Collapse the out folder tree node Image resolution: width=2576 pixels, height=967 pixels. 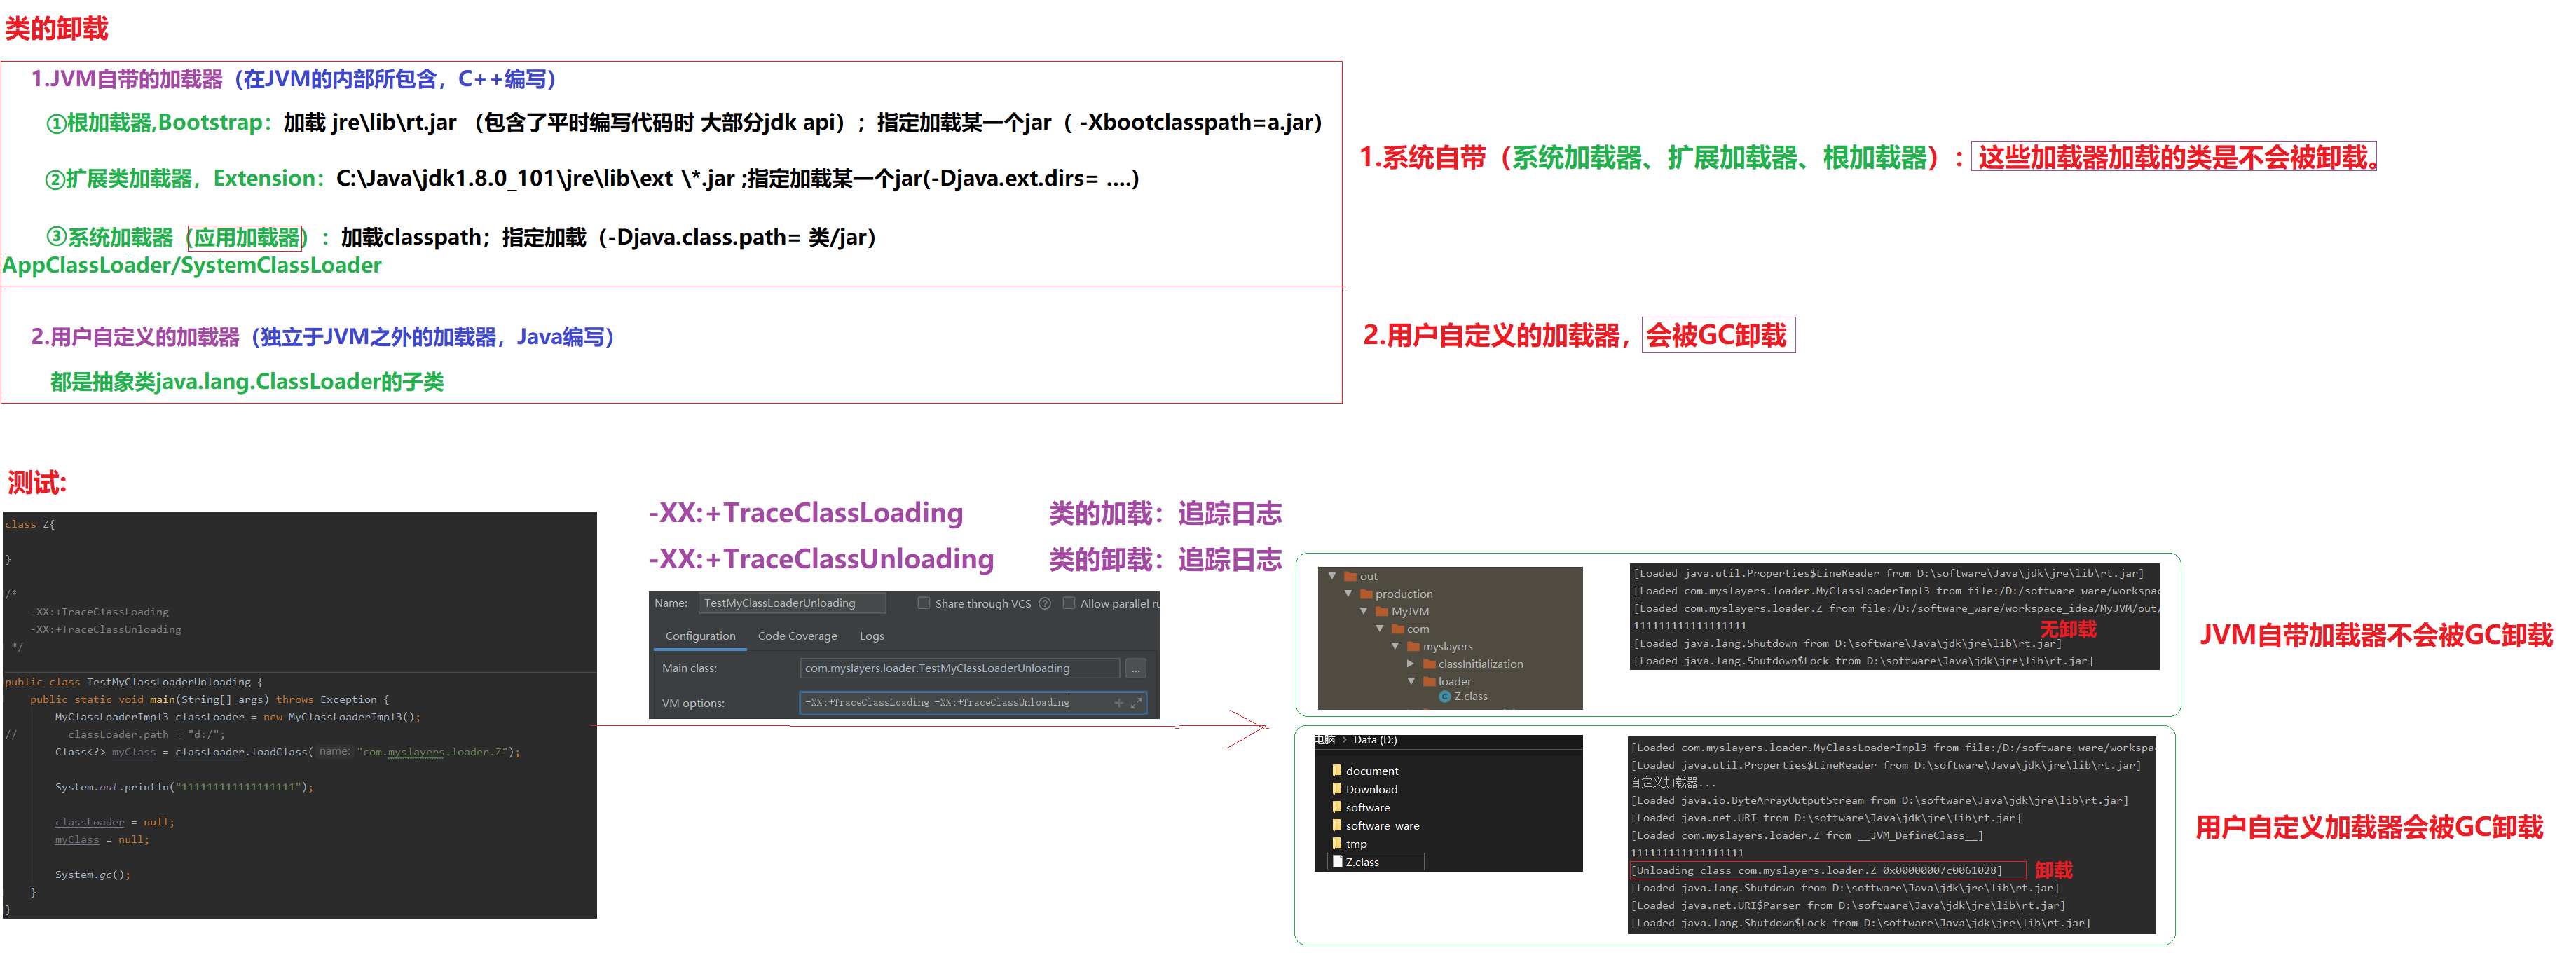[1332, 577]
